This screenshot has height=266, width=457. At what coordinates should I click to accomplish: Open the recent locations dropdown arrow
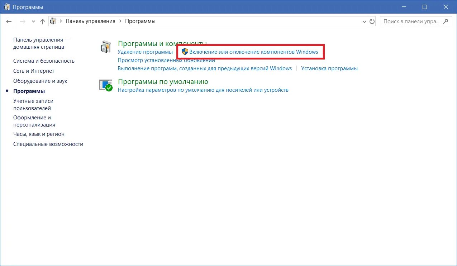(33, 22)
